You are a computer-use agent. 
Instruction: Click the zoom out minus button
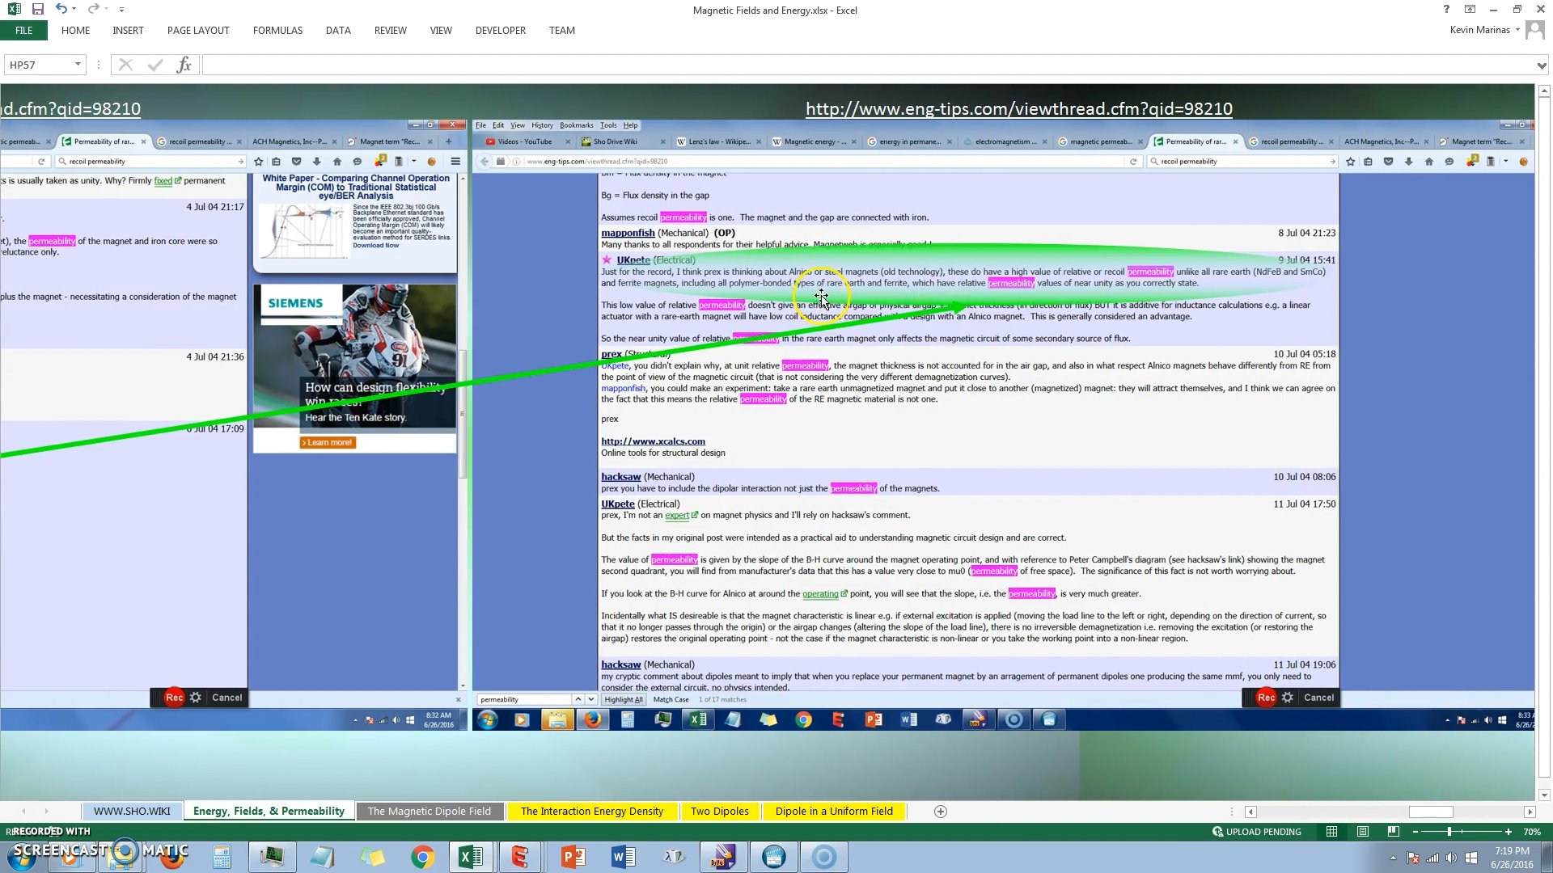tap(1415, 832)
